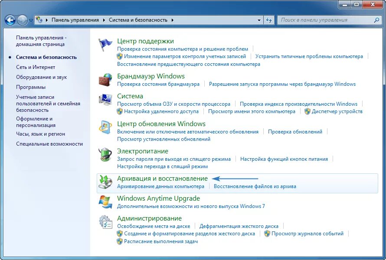Click the Центр обновления Windows icon
Image resolution: width=386 pixels, height=260 pixels.
point(105,127)
